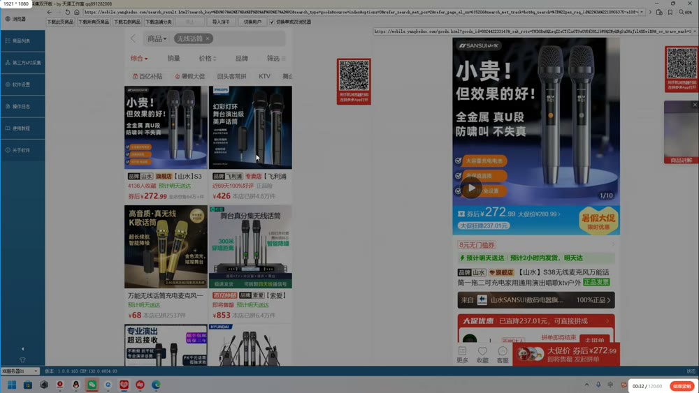
Task: Toggle the 切换单或双浏览器 checkbox
Action: (x=271, y=22)
